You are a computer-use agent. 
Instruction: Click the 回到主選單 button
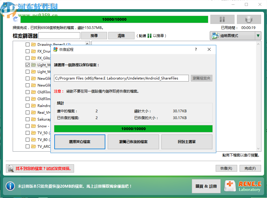[187, 142]
